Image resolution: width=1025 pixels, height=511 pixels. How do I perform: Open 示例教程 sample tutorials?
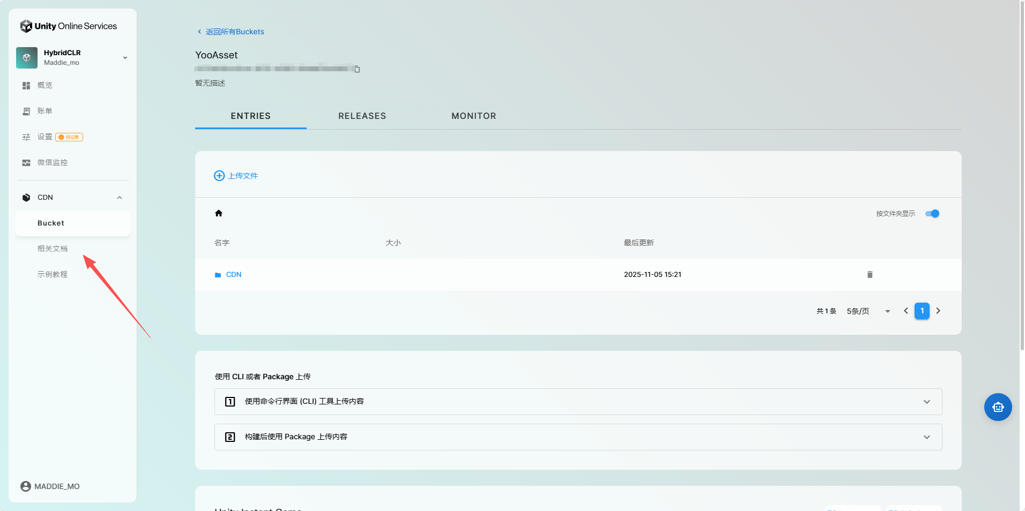pyautogui.click(x=53, y=274)
